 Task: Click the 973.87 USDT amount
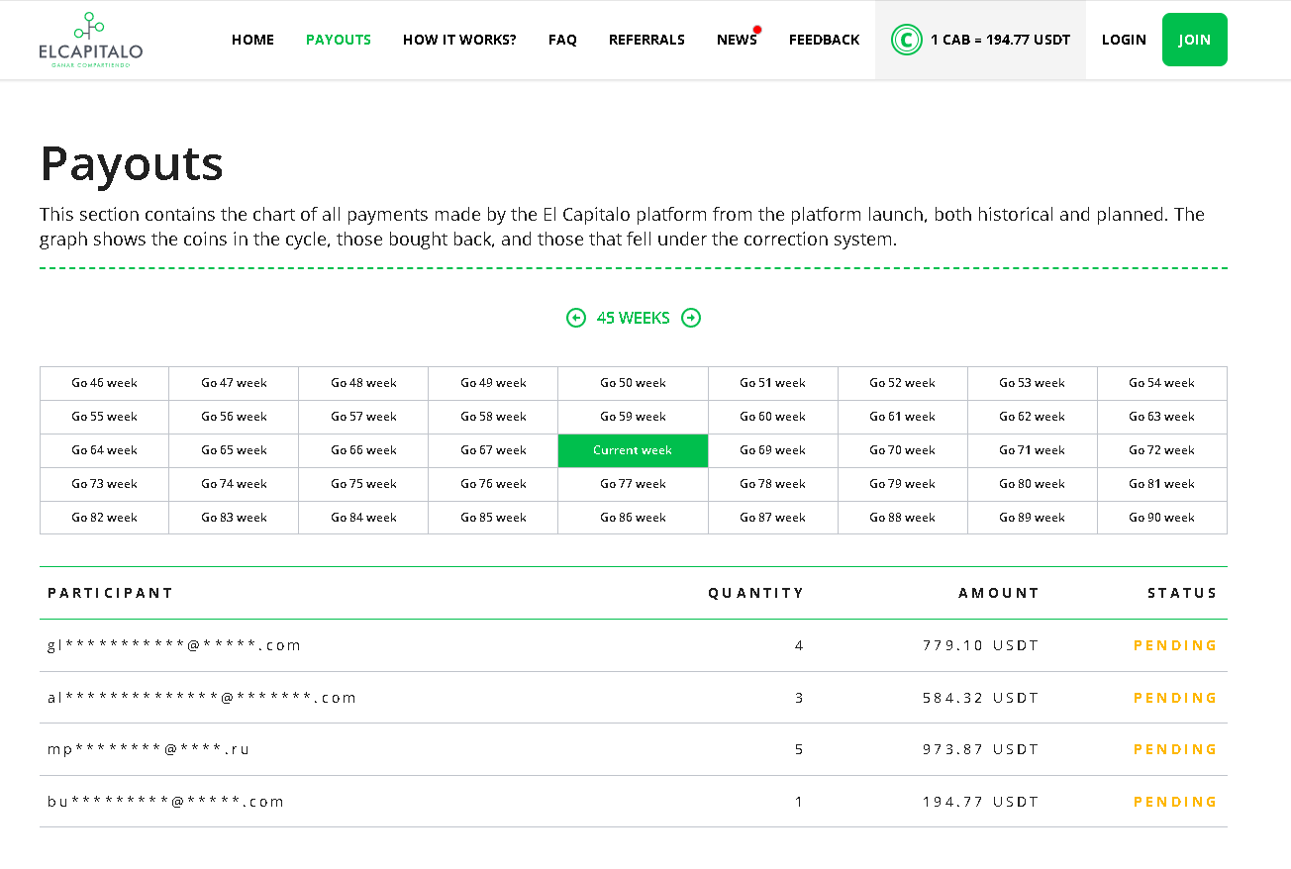(x=980, y=749)
